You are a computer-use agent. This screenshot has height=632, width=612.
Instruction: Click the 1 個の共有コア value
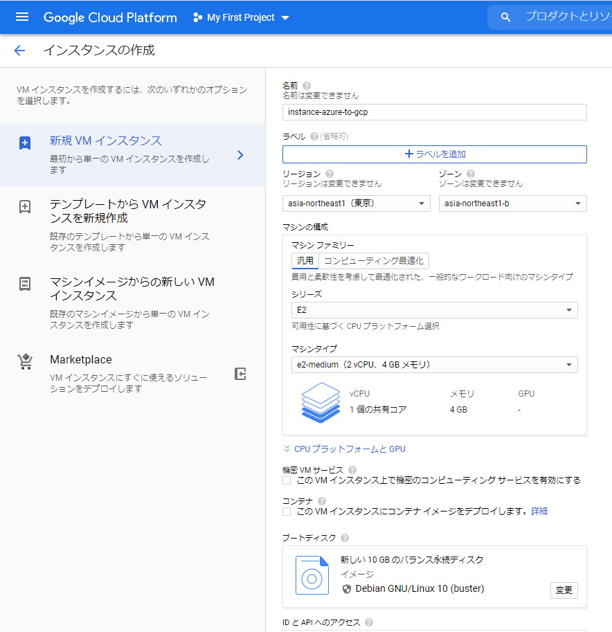coord(378,410)
